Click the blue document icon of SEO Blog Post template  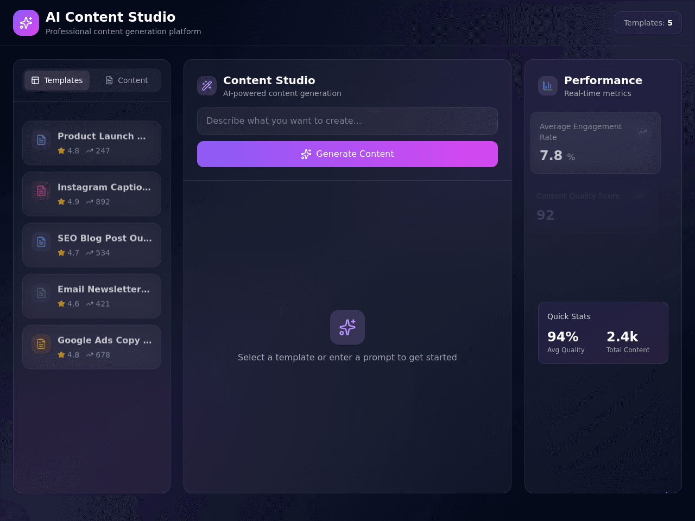point(41,242)
